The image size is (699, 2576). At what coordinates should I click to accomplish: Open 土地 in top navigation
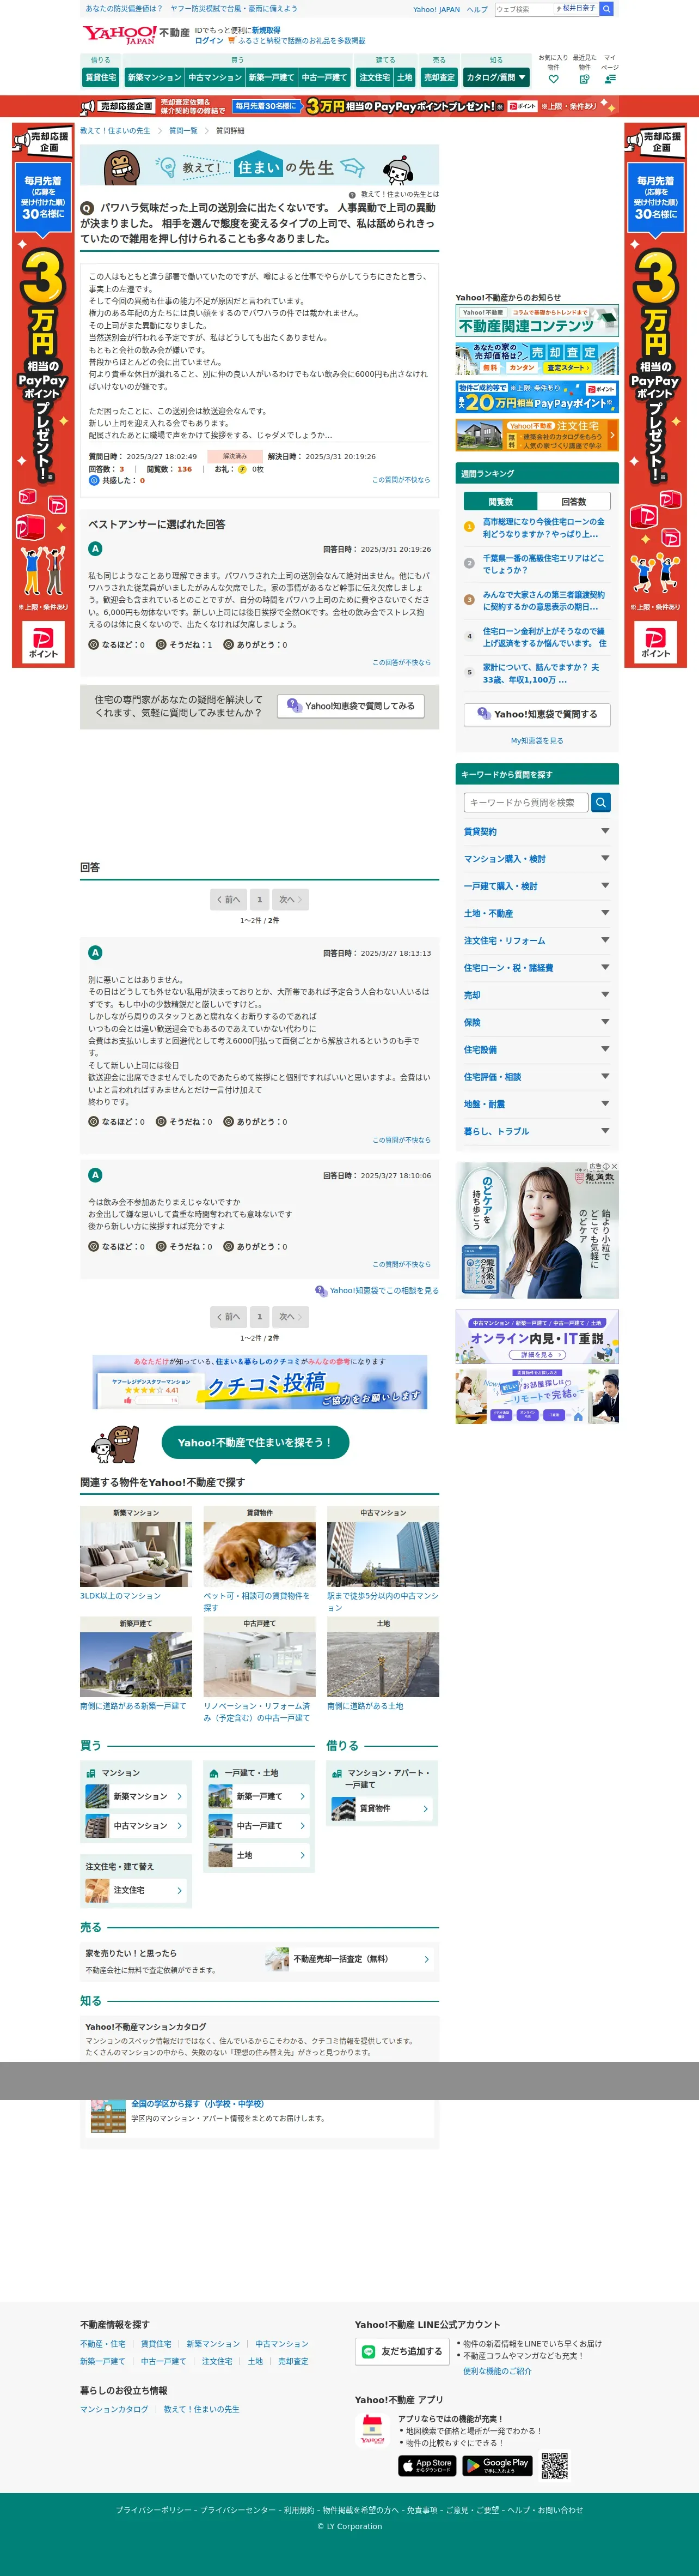(404, 77)
